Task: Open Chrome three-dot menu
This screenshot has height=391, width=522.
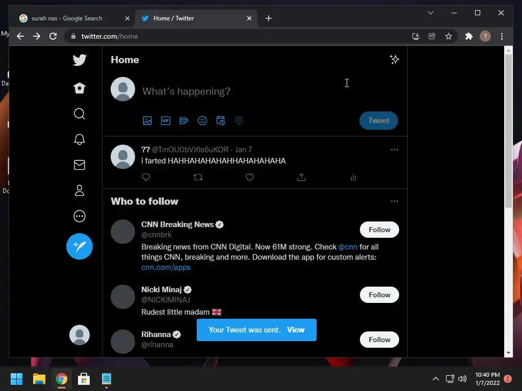Action: 502,36
